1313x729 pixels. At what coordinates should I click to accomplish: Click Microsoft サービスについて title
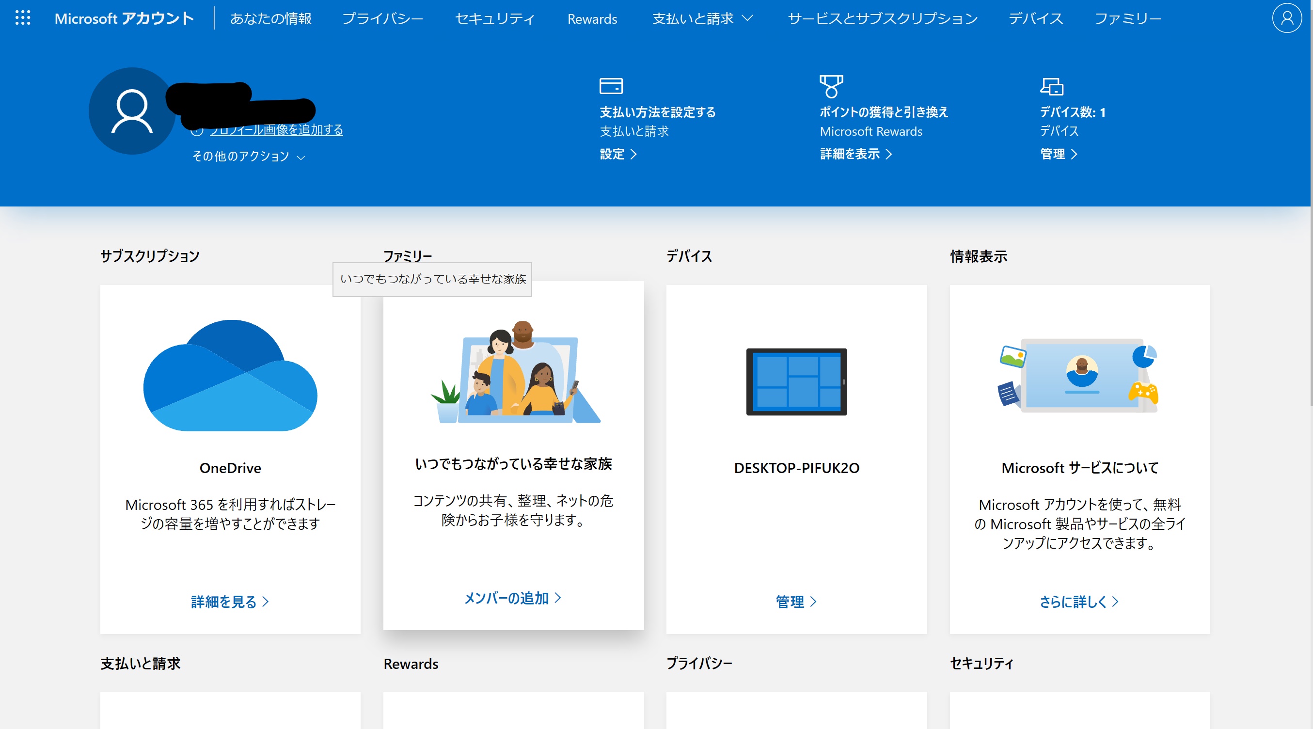(x=1079, y=468)
